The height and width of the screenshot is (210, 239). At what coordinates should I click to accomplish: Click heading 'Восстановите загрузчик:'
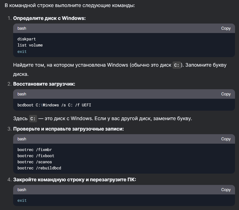[44, 84]
